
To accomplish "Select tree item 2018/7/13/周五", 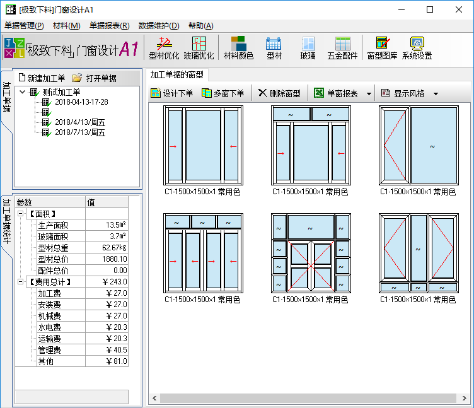I will coord(80,132).
